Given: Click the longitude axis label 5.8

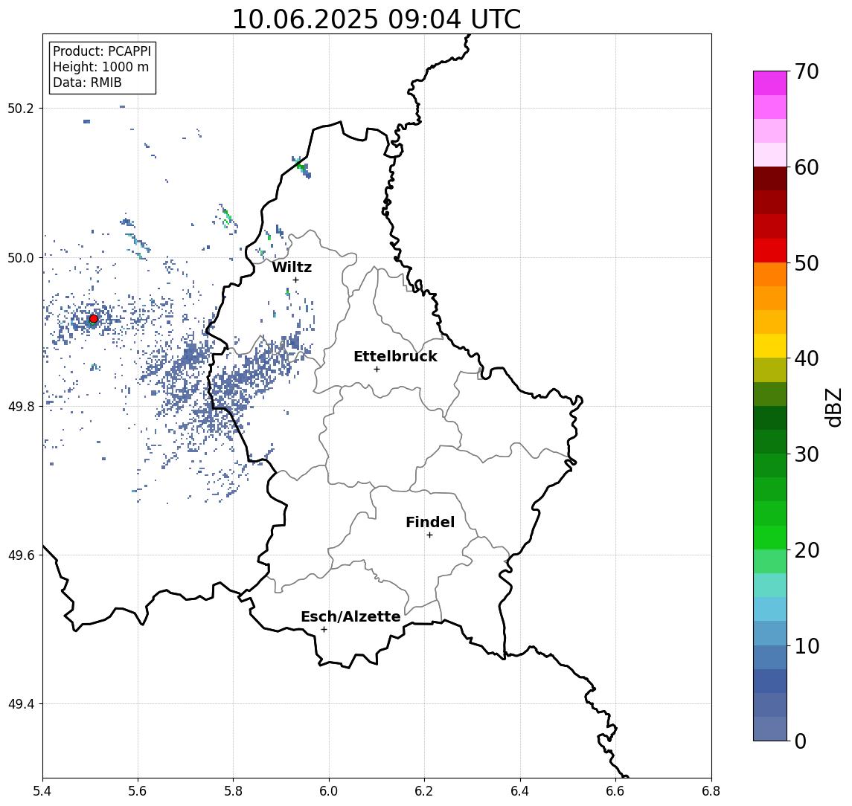Looking at the screenshot, I should coord(234,791).
